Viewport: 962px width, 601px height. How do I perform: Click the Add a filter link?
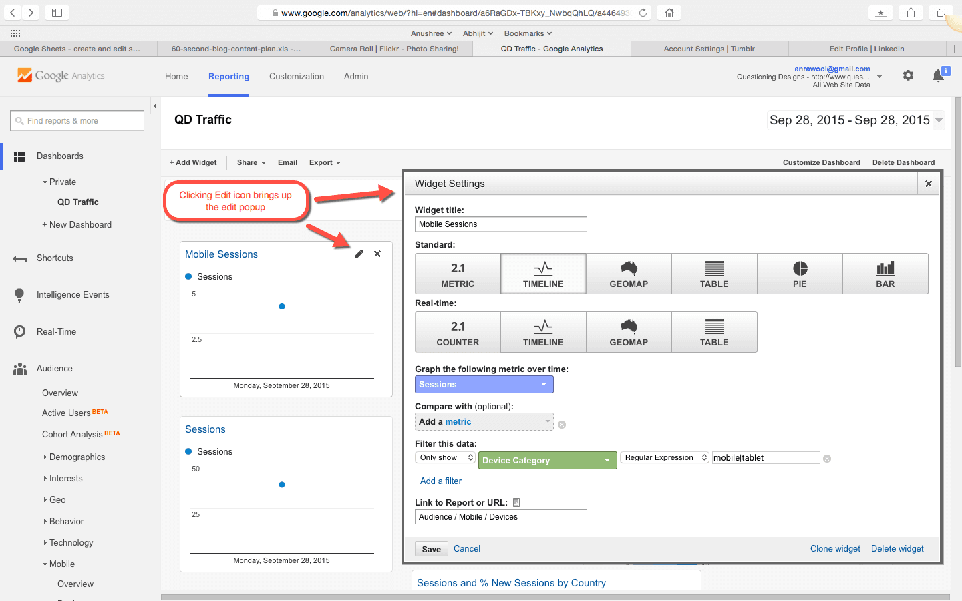(441, 481)
